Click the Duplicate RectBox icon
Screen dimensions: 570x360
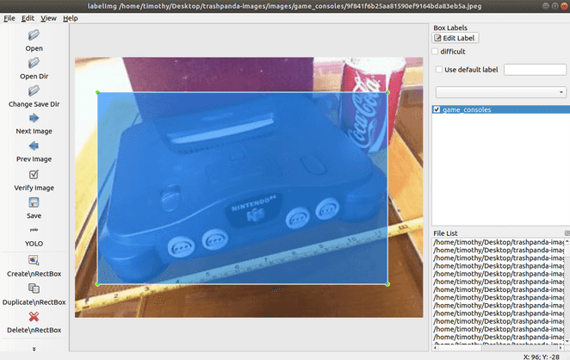coord(34,289)
